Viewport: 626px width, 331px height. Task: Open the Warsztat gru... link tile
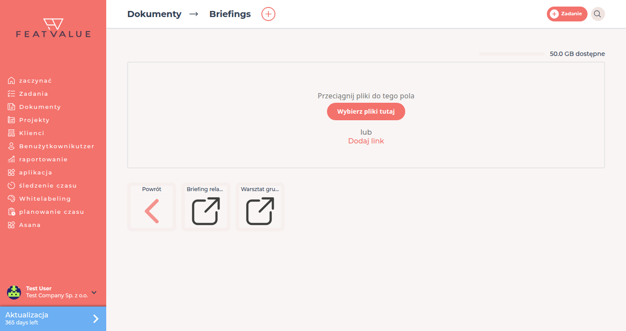(x=260, y=207)
